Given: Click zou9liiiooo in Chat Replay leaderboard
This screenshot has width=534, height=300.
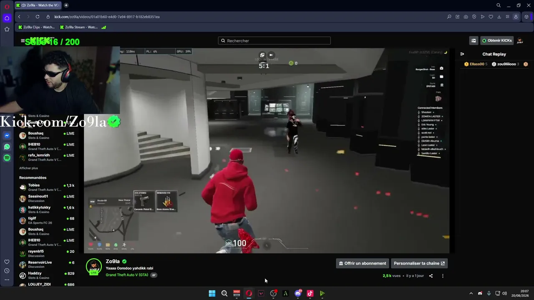Looking at the screenshot, I should tap(506, 64).
